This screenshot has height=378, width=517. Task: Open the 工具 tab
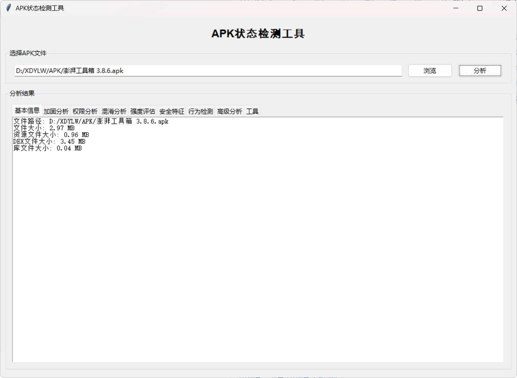point(252,110)
